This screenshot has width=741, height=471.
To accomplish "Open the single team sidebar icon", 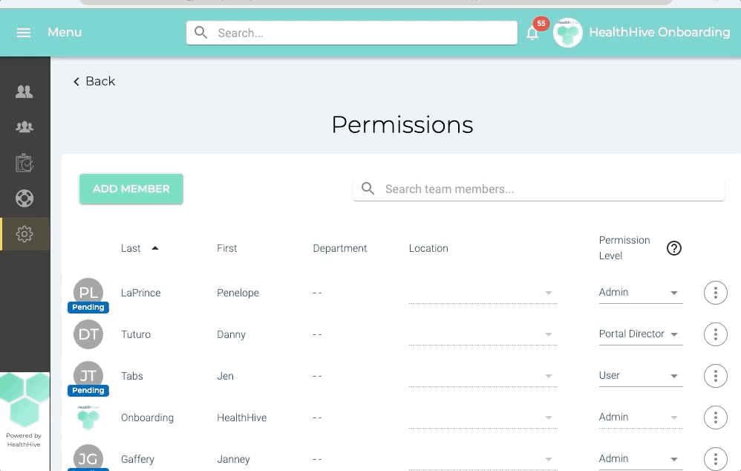I will (x=25, y=91).
